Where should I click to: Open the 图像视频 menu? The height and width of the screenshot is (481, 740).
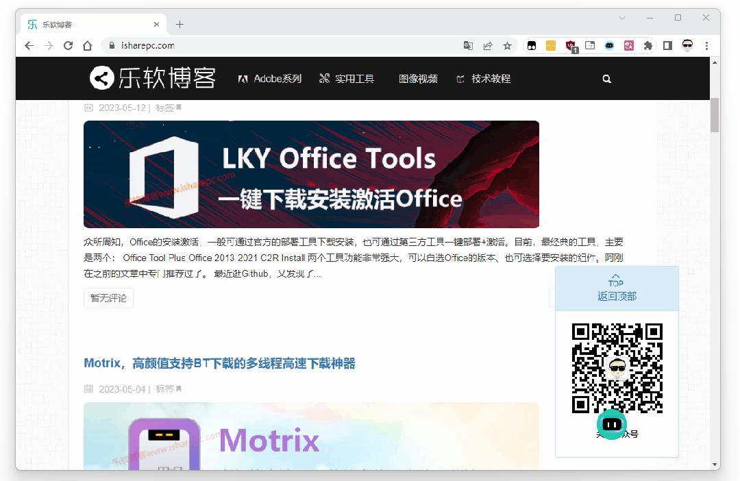[418, 79]
